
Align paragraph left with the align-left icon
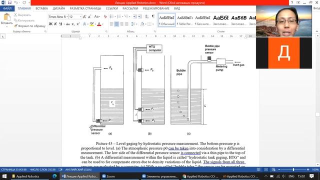coord(111,24)
